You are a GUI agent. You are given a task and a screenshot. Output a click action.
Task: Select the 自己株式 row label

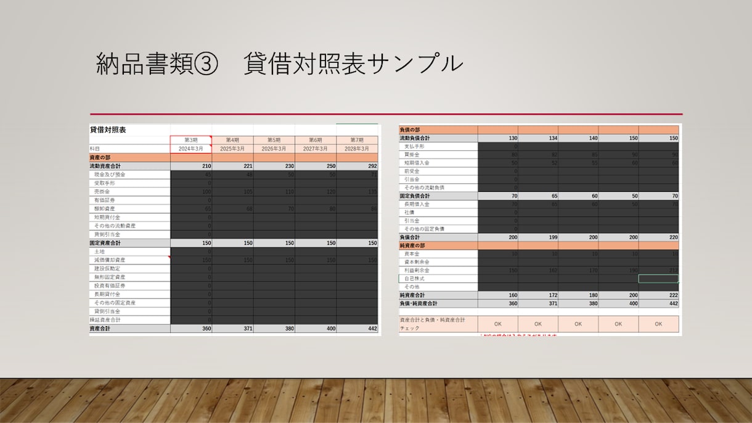[x=438, y=279]
